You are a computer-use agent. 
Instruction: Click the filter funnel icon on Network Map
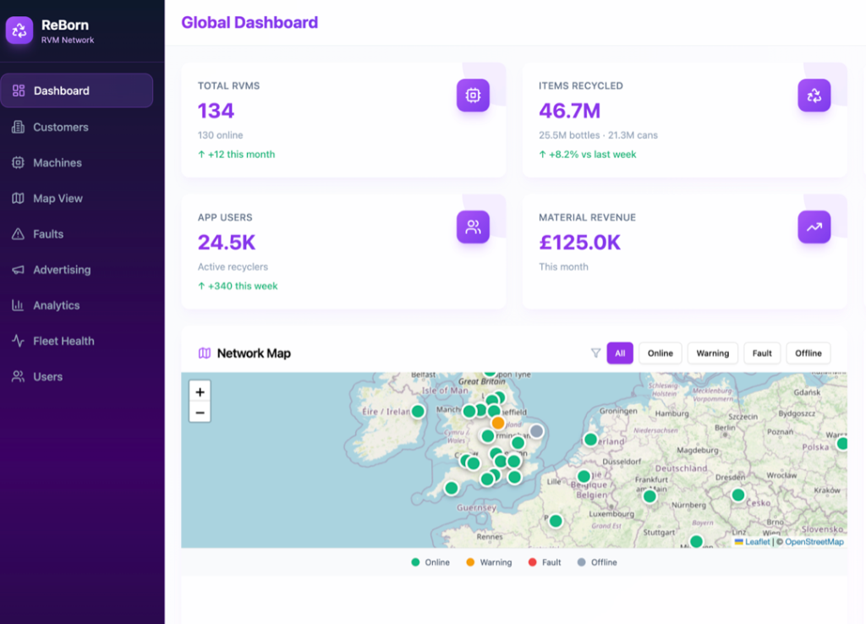595,353
